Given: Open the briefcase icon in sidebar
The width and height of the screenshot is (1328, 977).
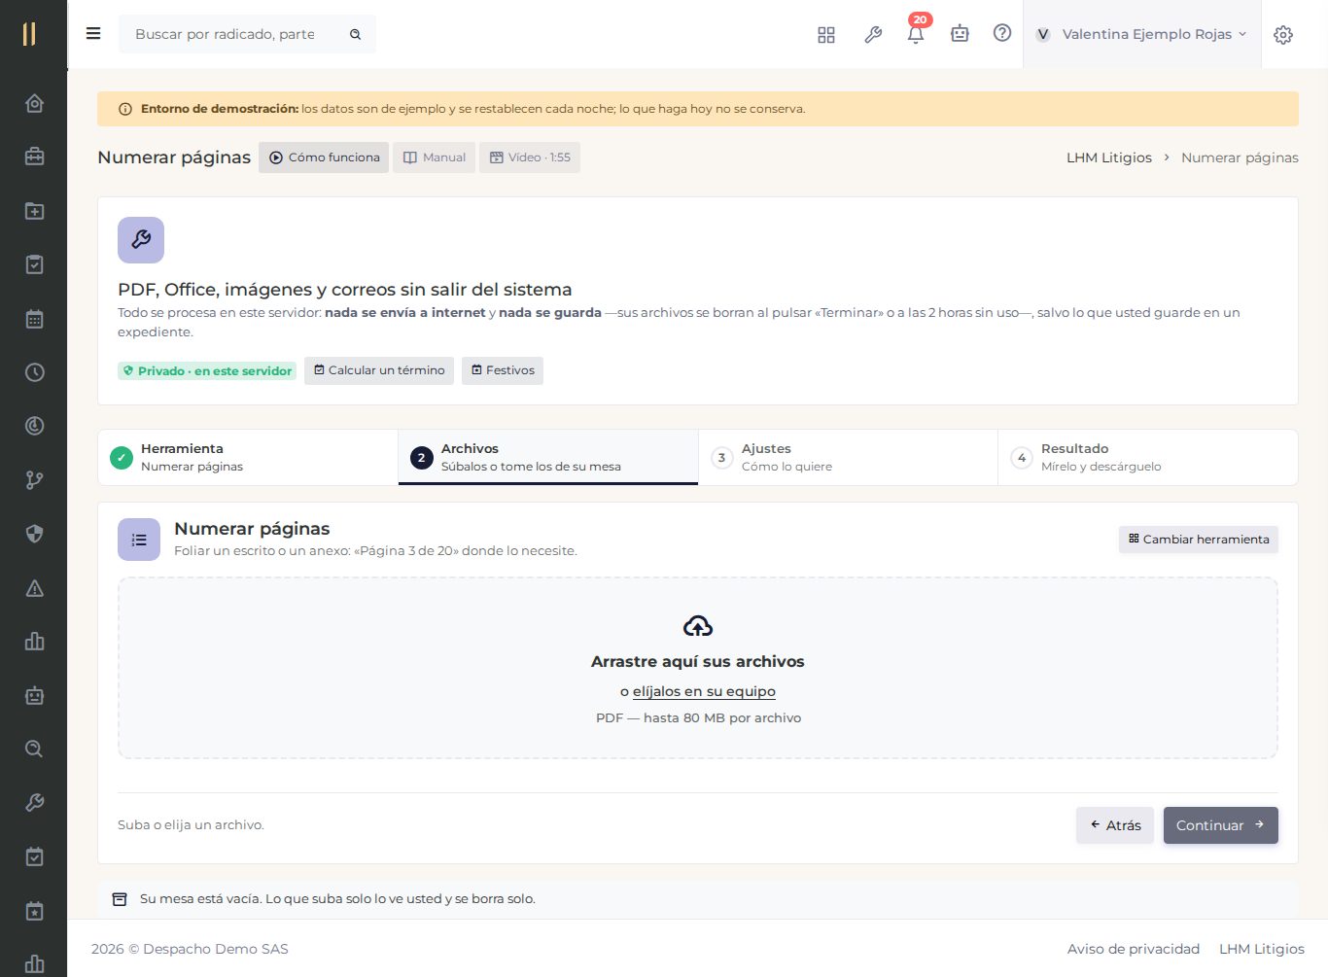Looking at the screenshot, I should click(x=34, y=157).
